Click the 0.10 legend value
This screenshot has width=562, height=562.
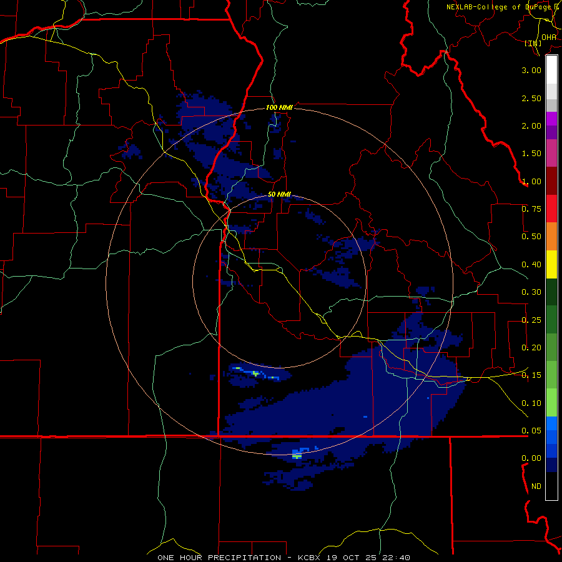(x=531, y=403)
